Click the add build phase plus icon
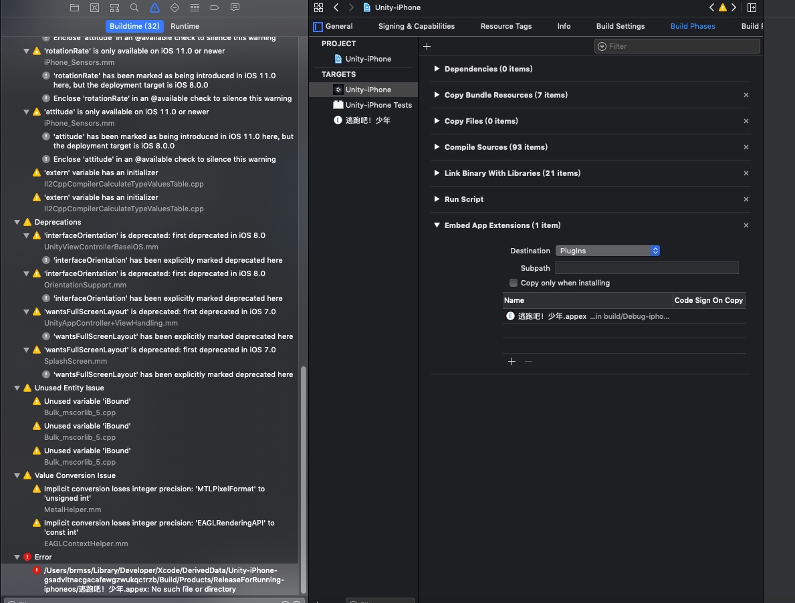 point(427,46)
